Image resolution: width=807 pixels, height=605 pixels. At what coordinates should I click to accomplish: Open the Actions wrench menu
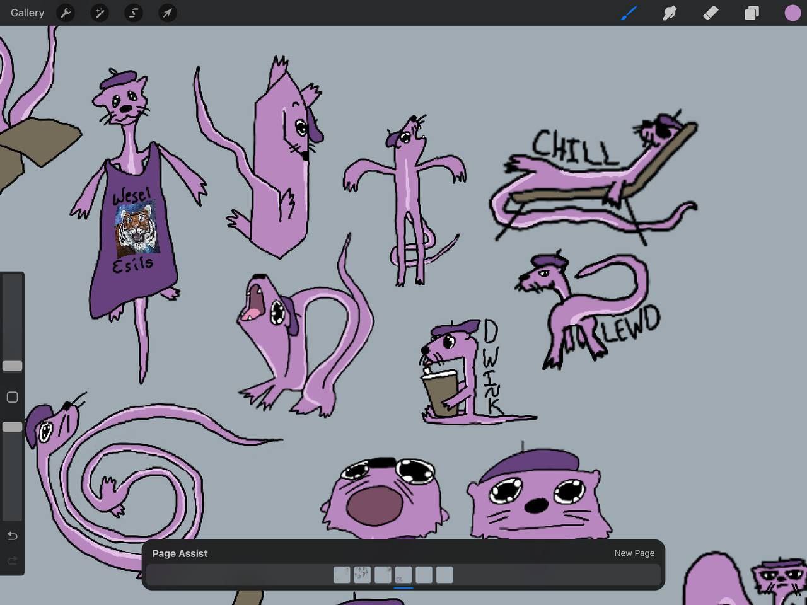[66, 13]
